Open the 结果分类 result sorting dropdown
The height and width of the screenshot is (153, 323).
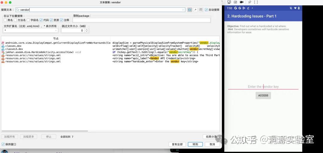(x=211, y=137)
